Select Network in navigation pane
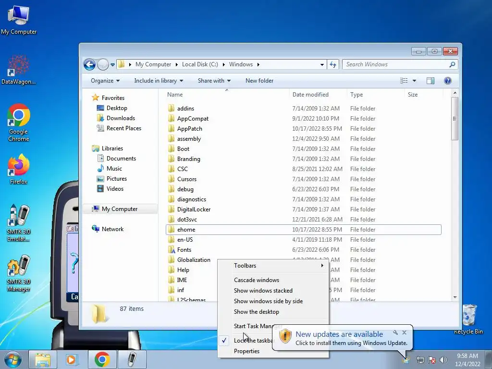 tap(112, 229)
